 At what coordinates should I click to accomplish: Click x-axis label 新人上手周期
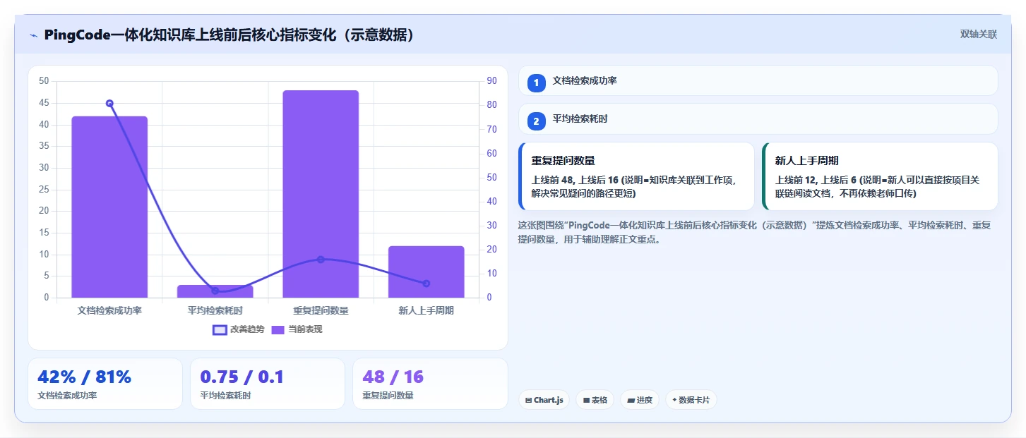(x=426, y=310)
